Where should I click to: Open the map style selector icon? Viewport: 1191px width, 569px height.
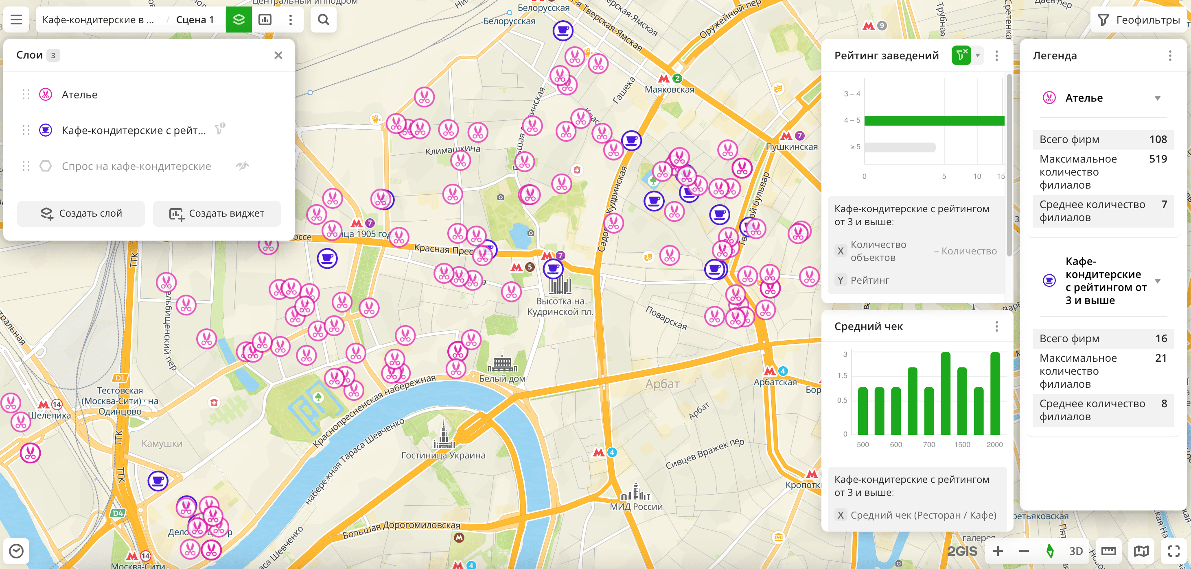1141,551
